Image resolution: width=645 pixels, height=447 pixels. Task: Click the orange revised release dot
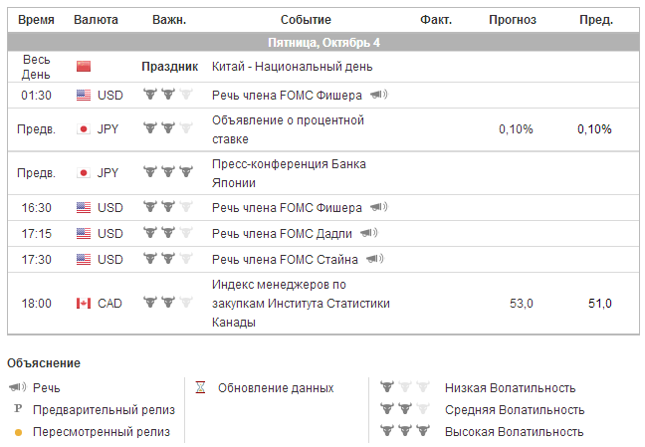click(x=18, y=432)
